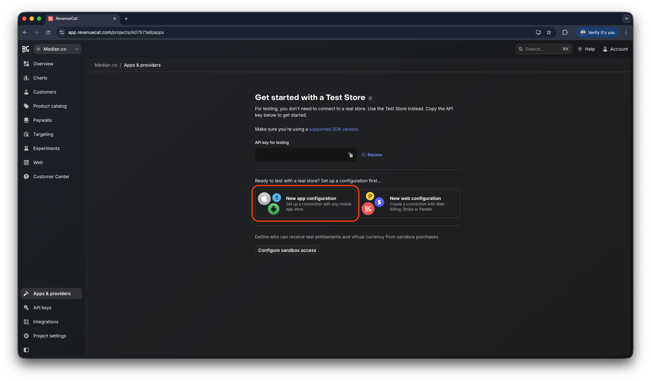Viewport: 651px width, 382px height.
Task: Click Renew to regenerate API key
Action: click(x=372, y=155)
